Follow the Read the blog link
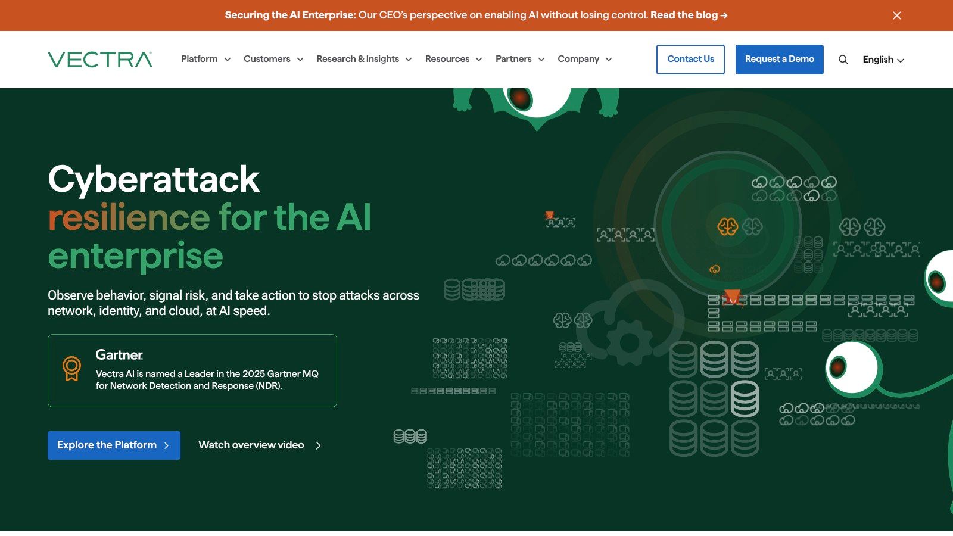This screenshot has height=536, width=953. coord(689,15)
